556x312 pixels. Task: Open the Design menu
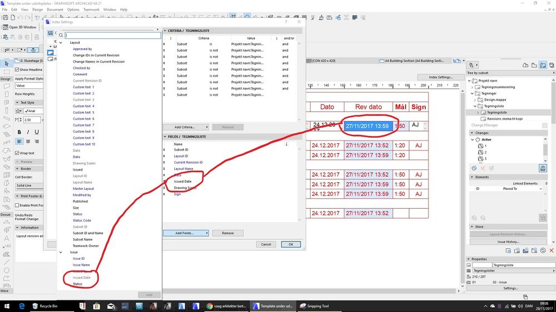coord(37,9)
